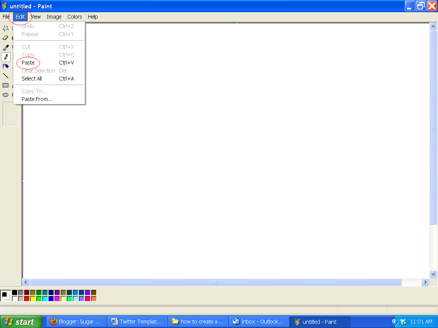Viewport: 438px width, 328px height.
Task: Open the Help menu
Action: click(92, 17)
